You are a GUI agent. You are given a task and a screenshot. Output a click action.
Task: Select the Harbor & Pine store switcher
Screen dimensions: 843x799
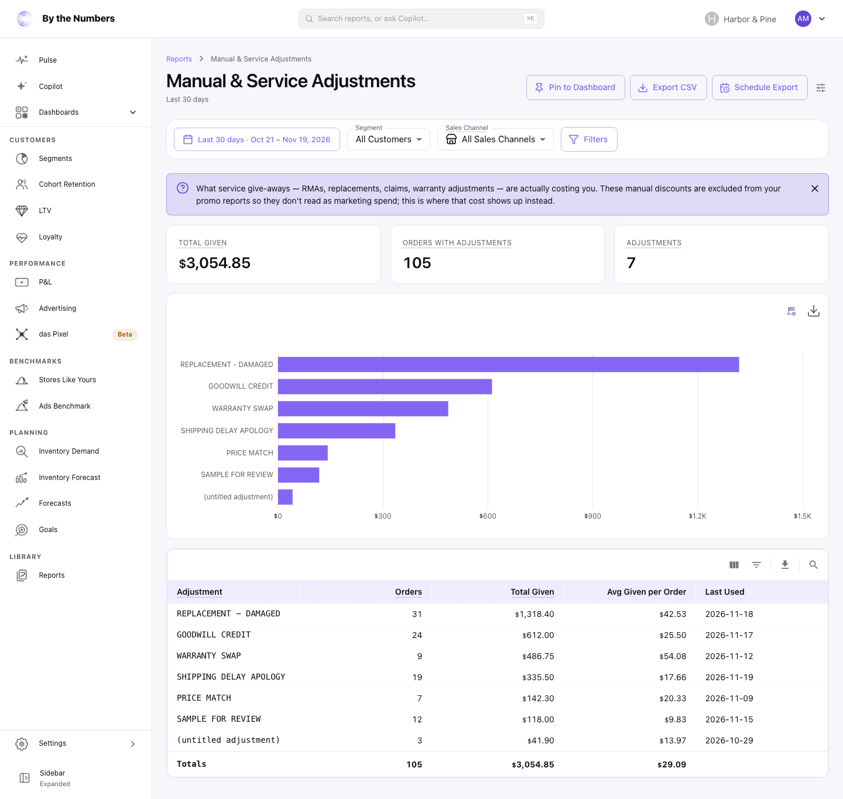[x=741, y=19]
